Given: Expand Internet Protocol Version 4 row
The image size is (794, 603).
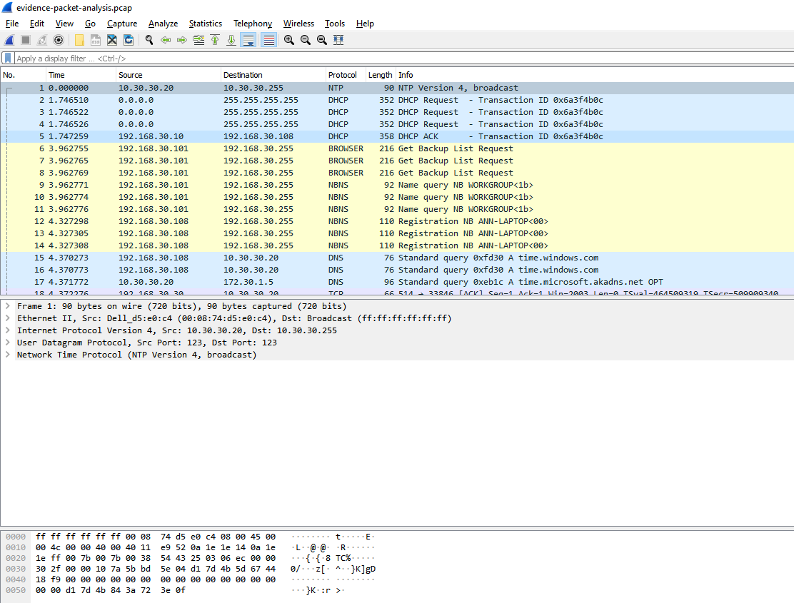Looking at the screenshot, I should tap(8, 330).
